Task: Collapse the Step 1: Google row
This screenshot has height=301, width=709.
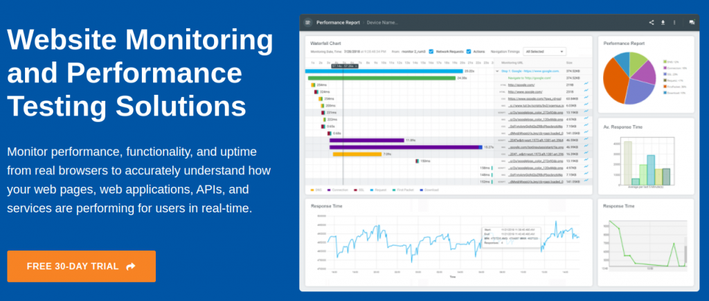Action: (x=497, y=71)
